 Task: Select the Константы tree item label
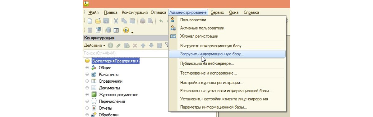coord(109,75)
